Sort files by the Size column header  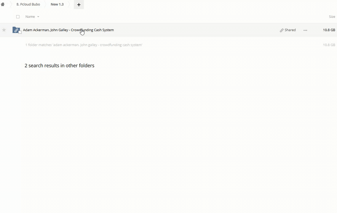click(x=332, y=17)
